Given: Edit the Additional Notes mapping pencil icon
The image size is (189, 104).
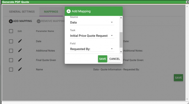Looking at the screenshot, I should tap(20, 50).
